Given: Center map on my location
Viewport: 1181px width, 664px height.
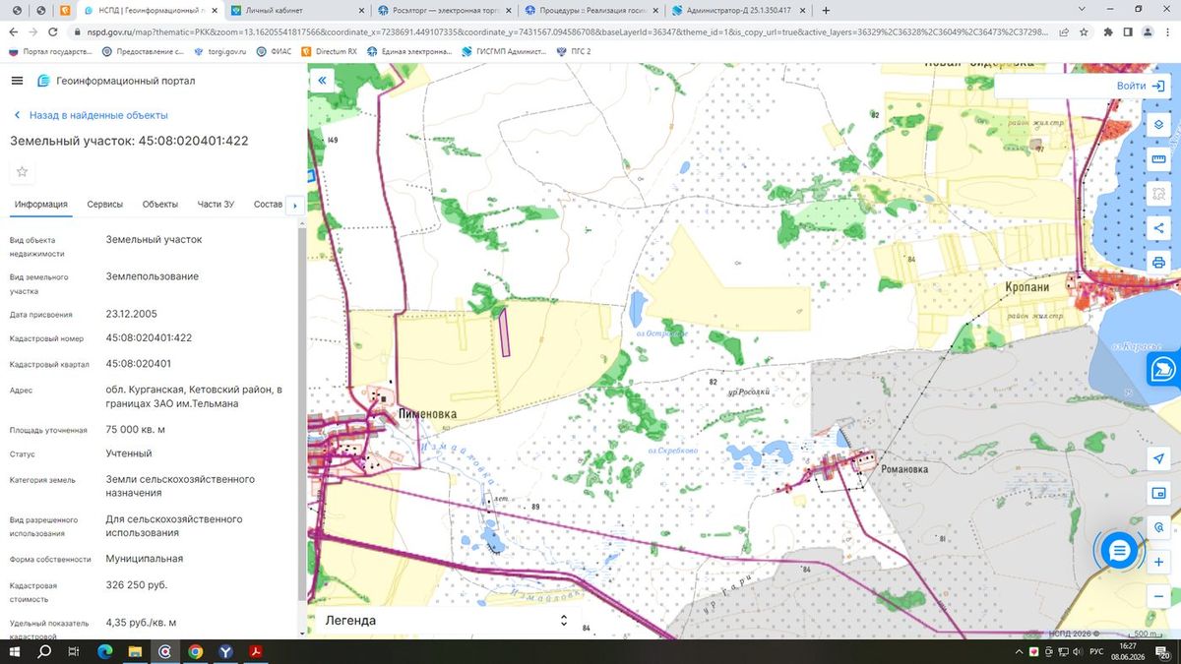Looking at the screenshot, I should pos(1158,459).
